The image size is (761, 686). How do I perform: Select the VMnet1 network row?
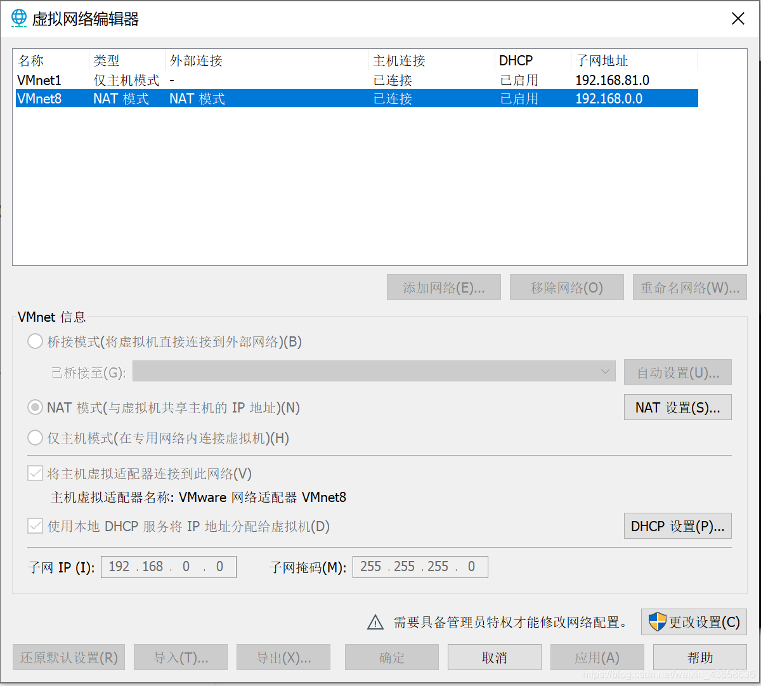pos(356,80)
